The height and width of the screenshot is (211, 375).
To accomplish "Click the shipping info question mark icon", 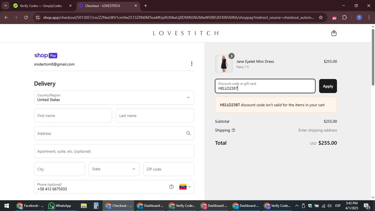I will tap(233, 130).
